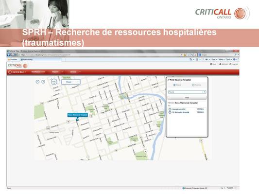This screenshot has width=259, height=194.
Task: Click the Find button
Action: pyautogui.click(x=187, y=98)
